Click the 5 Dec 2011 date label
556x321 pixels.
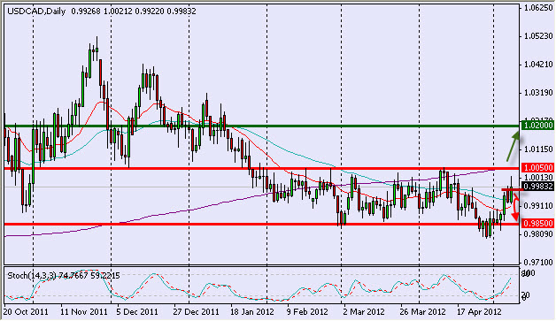[x=137, y=312]
